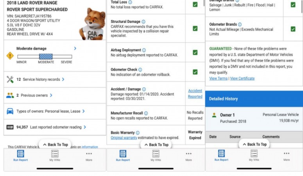This screenshot has height=176, width=303.
Task: Click the damage severity bar's moderate segment
Action: coord(46,56)
